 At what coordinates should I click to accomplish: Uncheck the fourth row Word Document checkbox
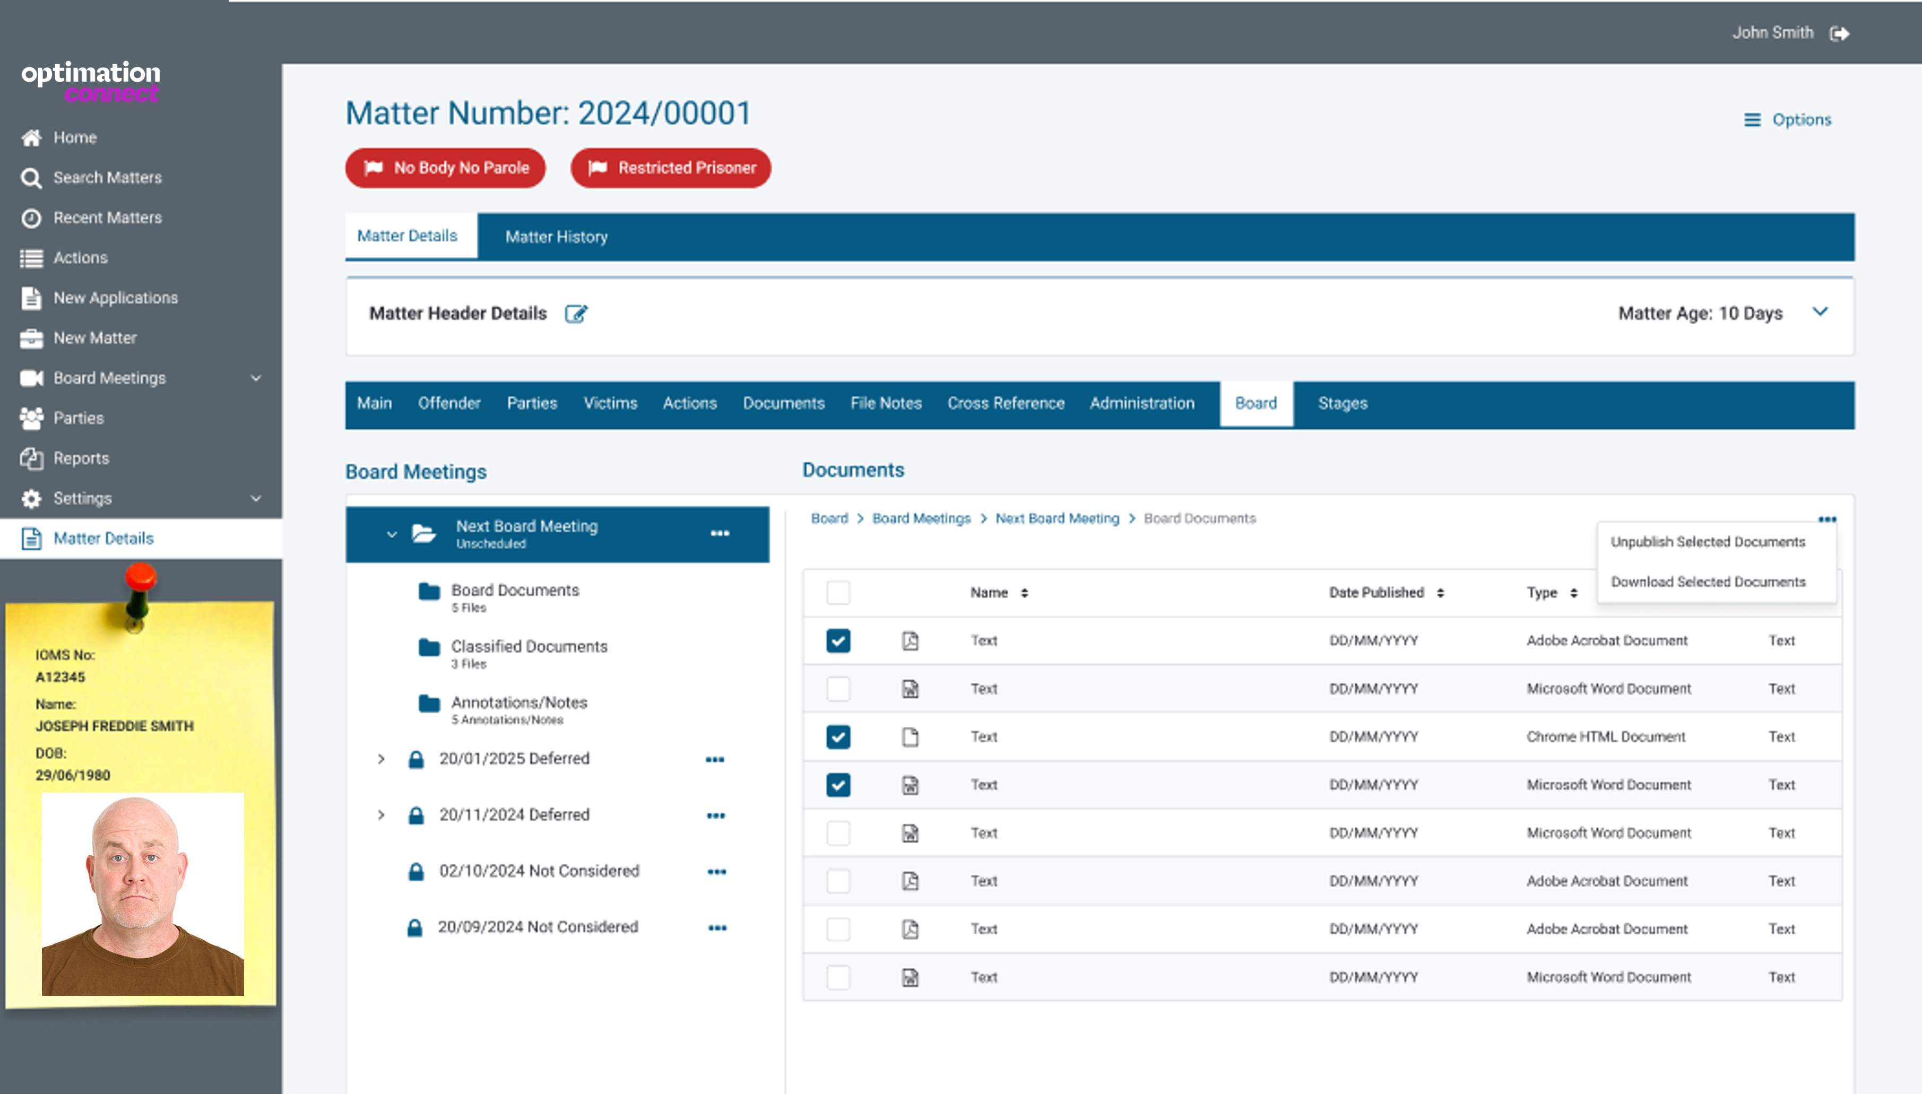pos(838,785)
